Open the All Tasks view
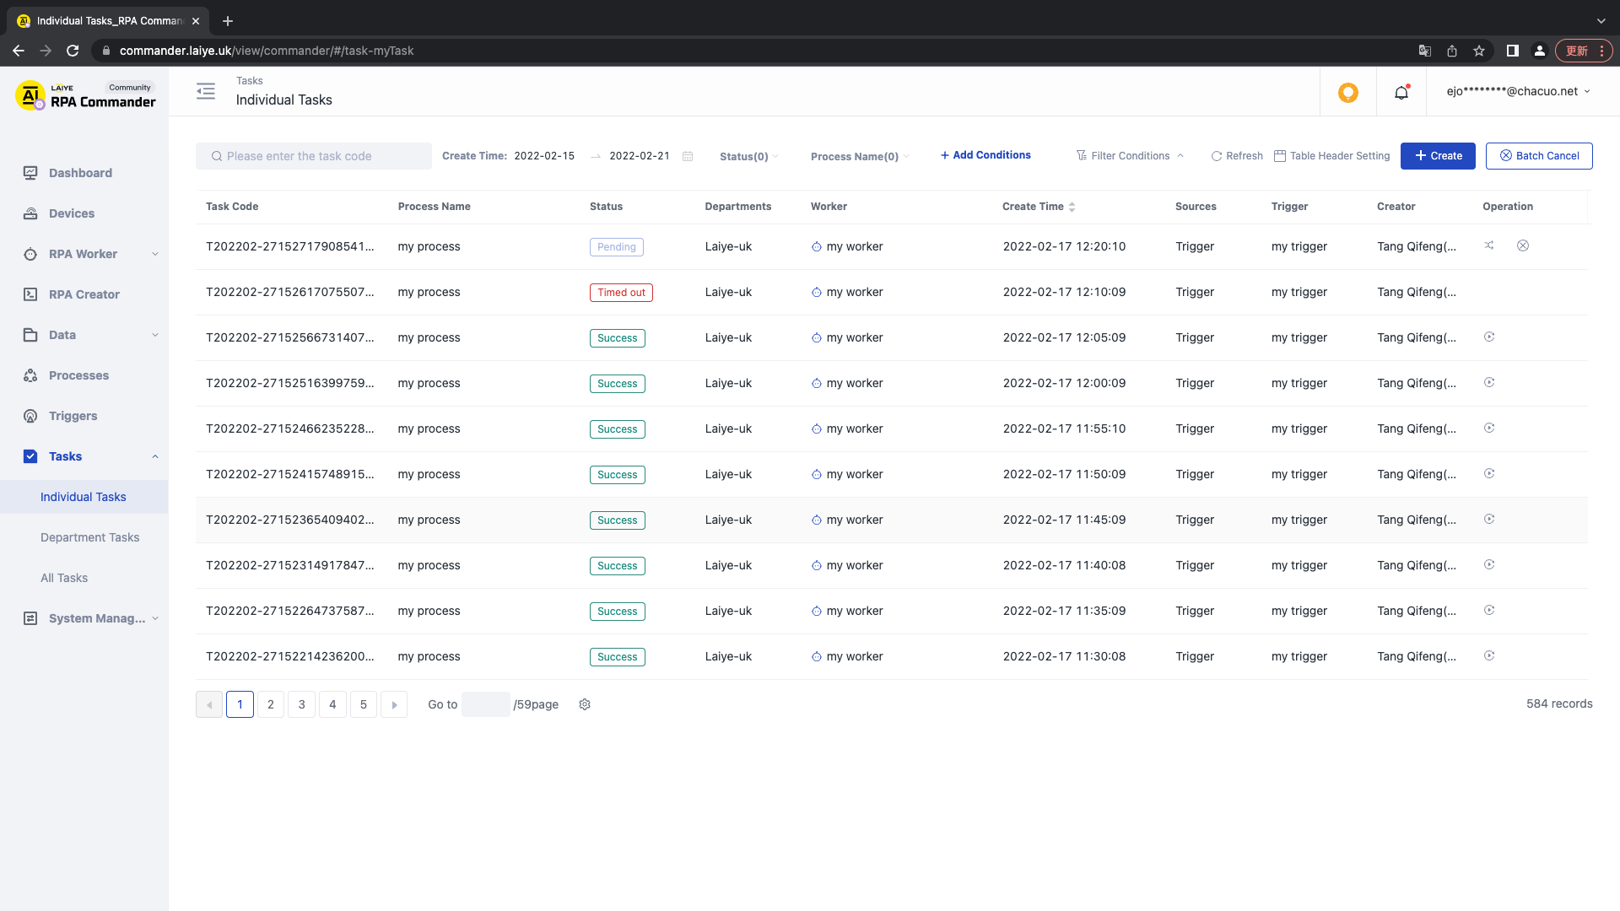The image size is (1620, 911). [64, 578]
